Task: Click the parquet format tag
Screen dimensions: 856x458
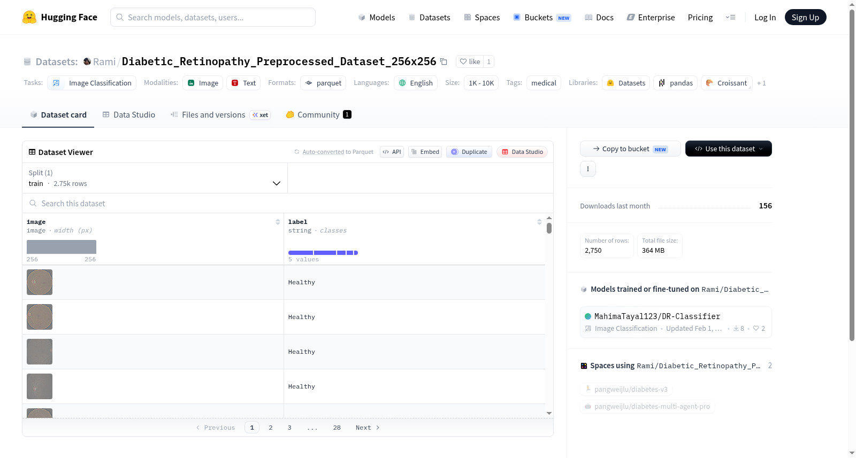Action: (x=323, y=83)
